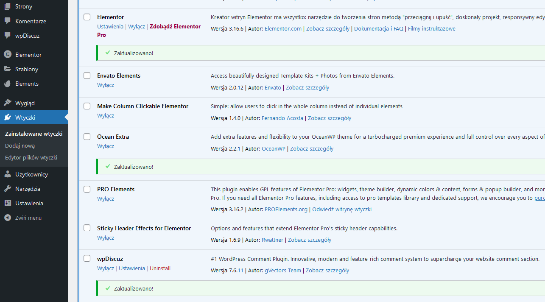This screenshot has height=302, width=545.
Task: Tick the Elementor plugin checkbox
Action: click(87, 17)
